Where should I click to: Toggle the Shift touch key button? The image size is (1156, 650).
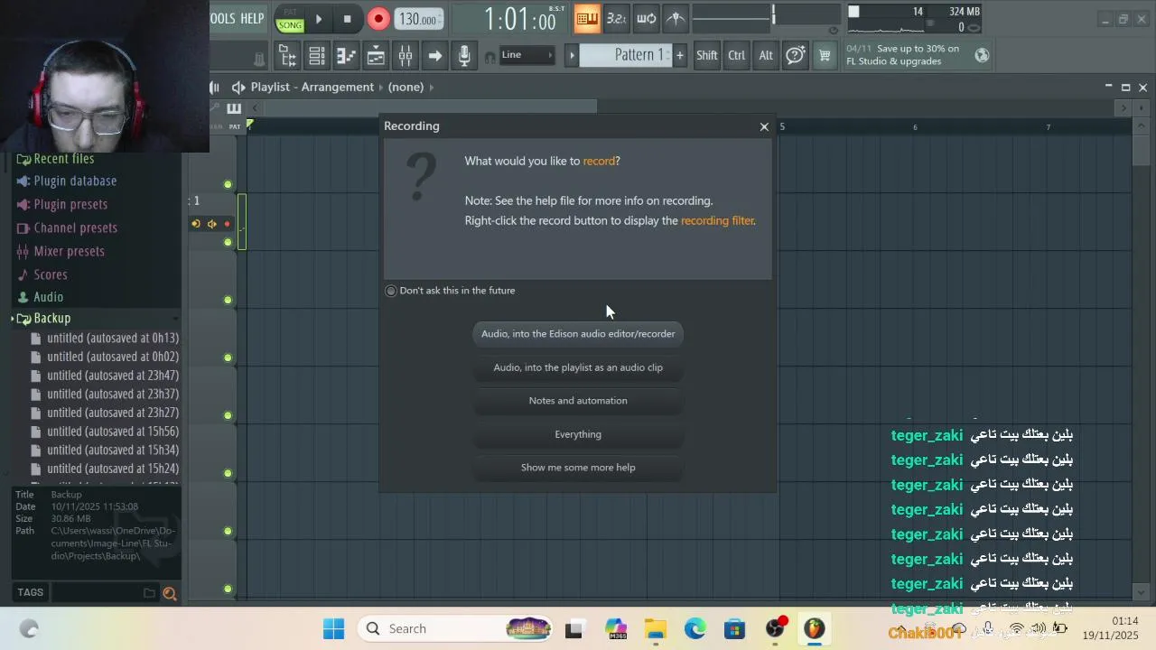coord(707,56)
